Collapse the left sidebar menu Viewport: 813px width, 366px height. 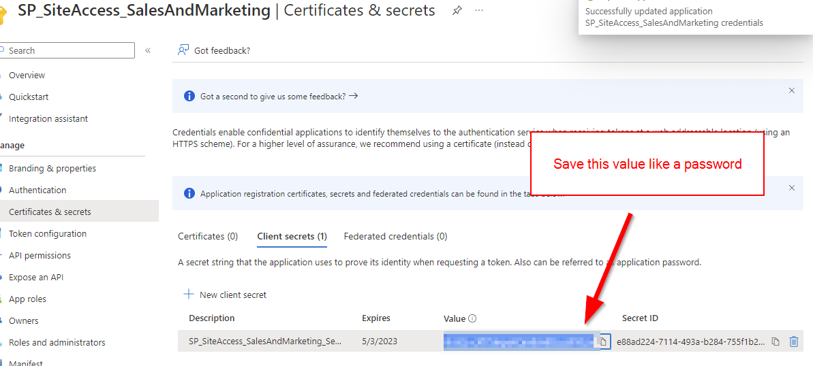148,50
